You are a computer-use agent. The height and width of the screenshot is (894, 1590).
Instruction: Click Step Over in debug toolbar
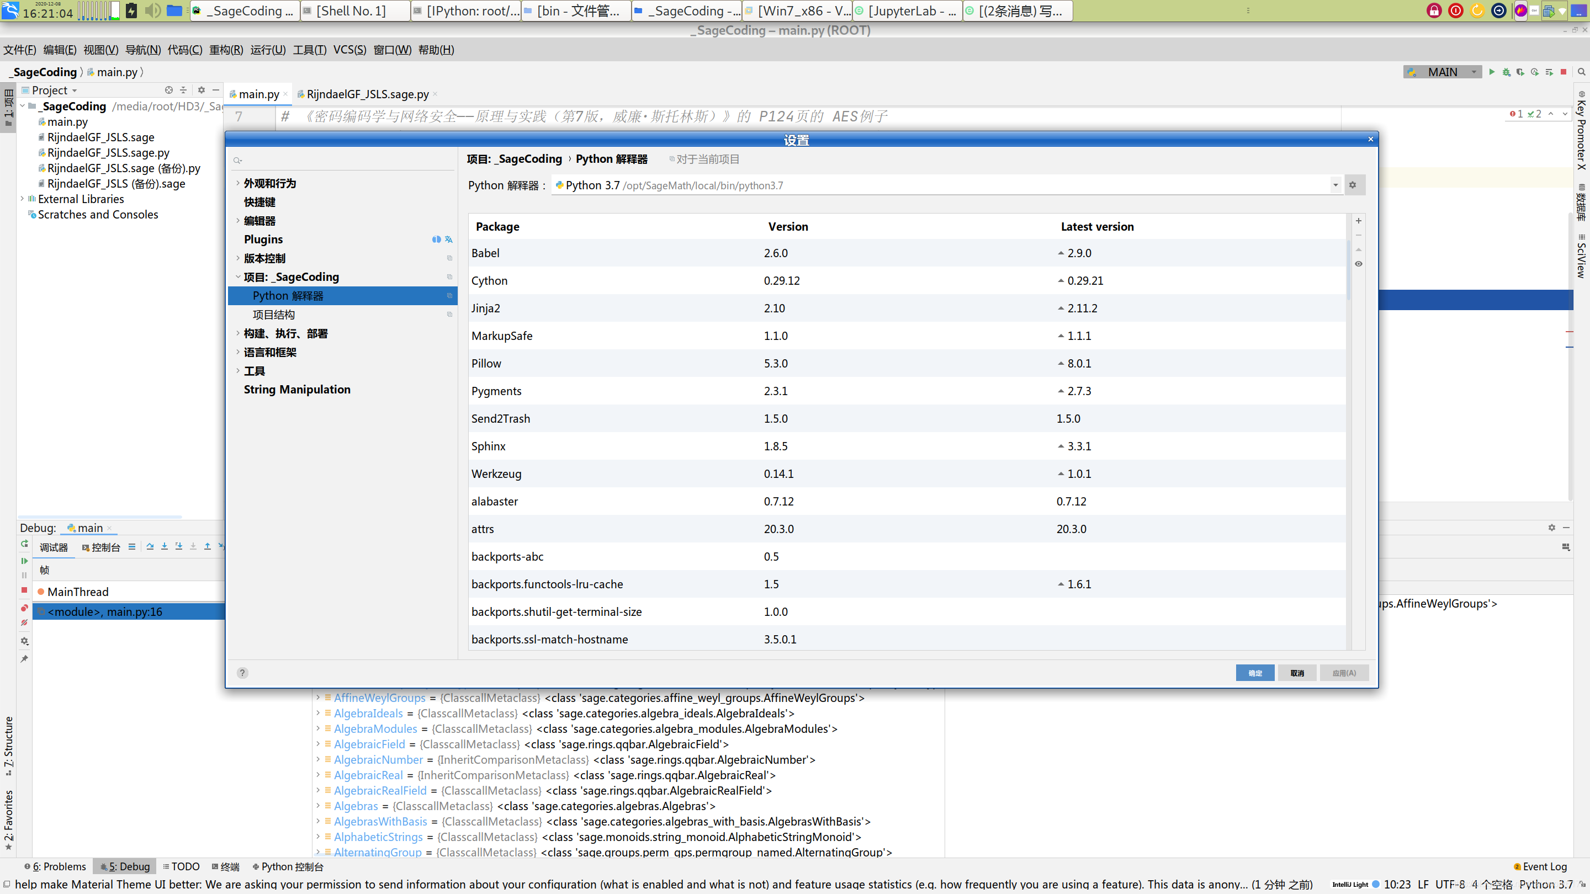(x=150, y=547)
